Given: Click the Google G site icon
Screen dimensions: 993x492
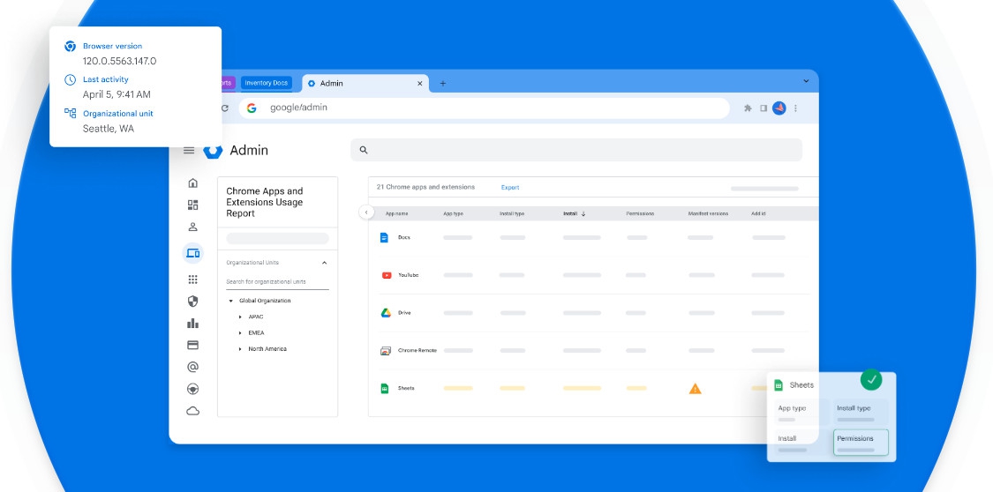Looking at the screenshot, I should click(x=252, y=108).
